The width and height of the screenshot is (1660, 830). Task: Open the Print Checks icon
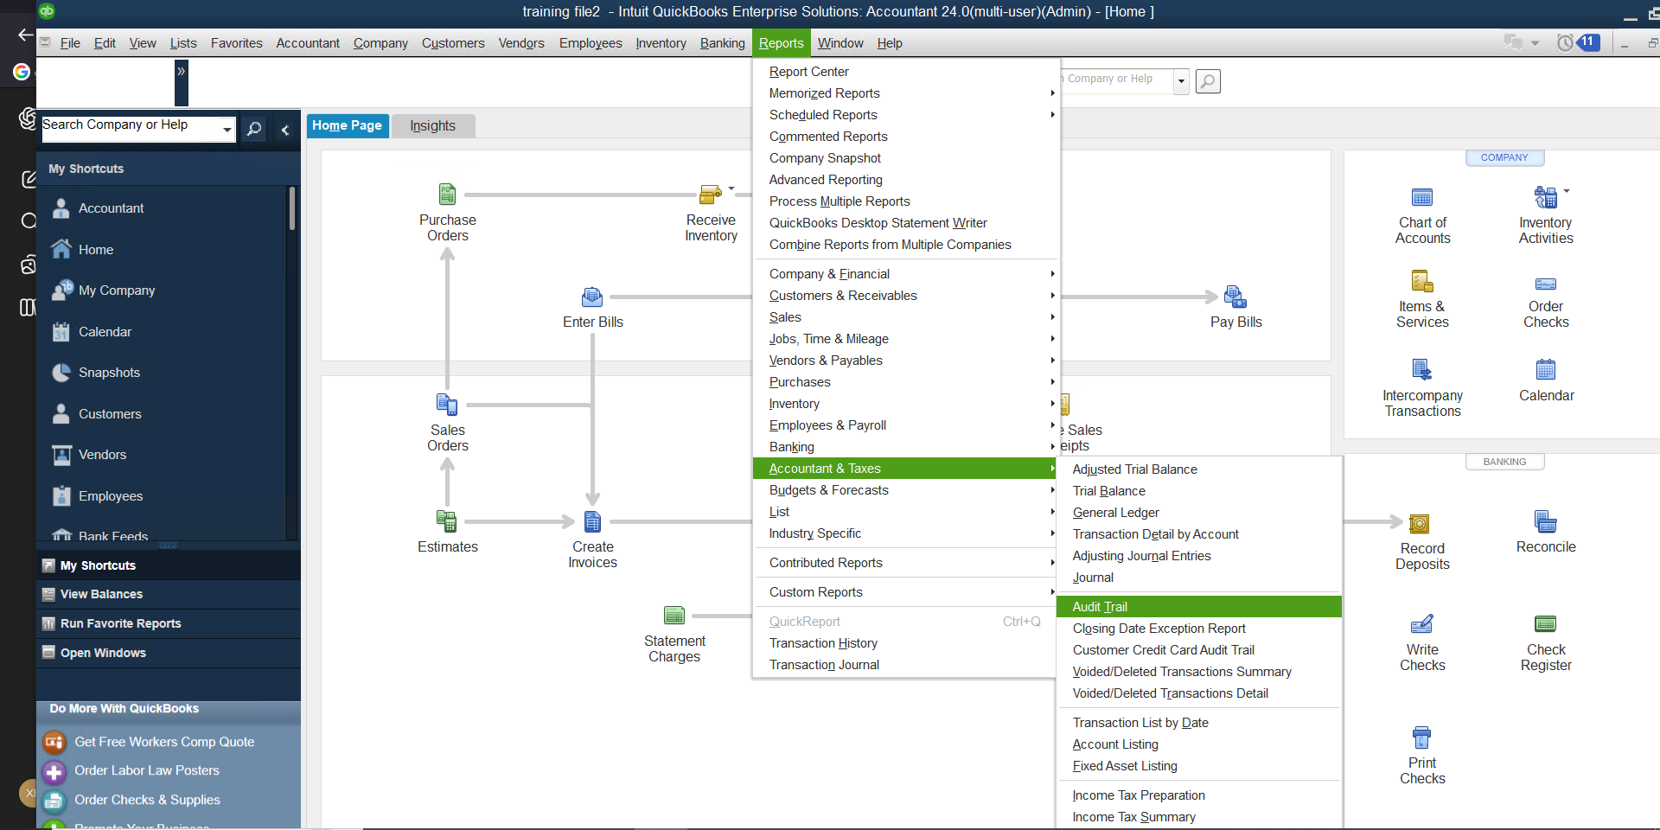click(x=1422, y=737)
